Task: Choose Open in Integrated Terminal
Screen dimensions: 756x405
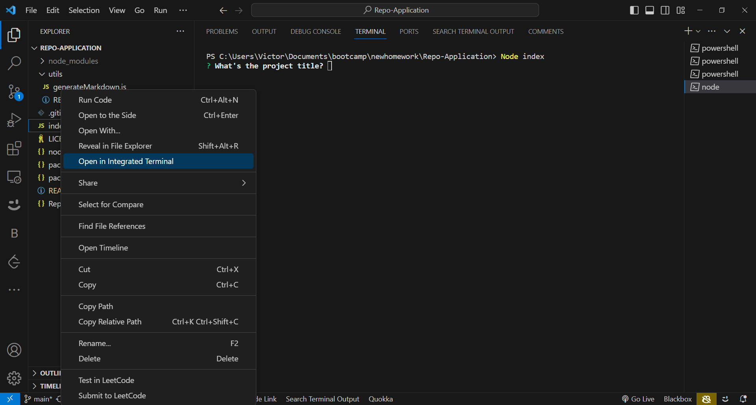Action: (x=126, y=161)
